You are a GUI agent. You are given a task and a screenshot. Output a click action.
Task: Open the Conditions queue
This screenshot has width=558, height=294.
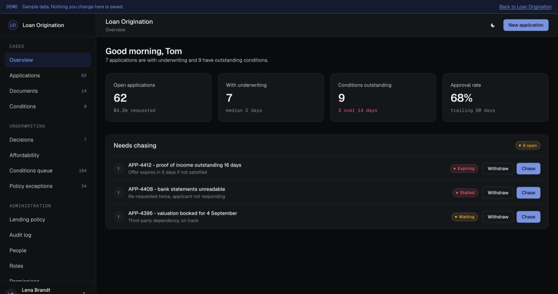tap(48, 171)
